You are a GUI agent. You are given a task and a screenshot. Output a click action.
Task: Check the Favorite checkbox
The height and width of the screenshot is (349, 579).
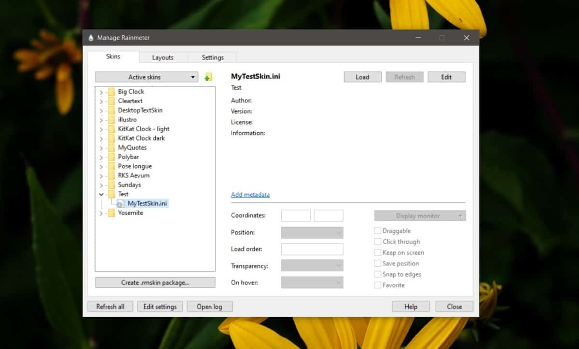378,285
